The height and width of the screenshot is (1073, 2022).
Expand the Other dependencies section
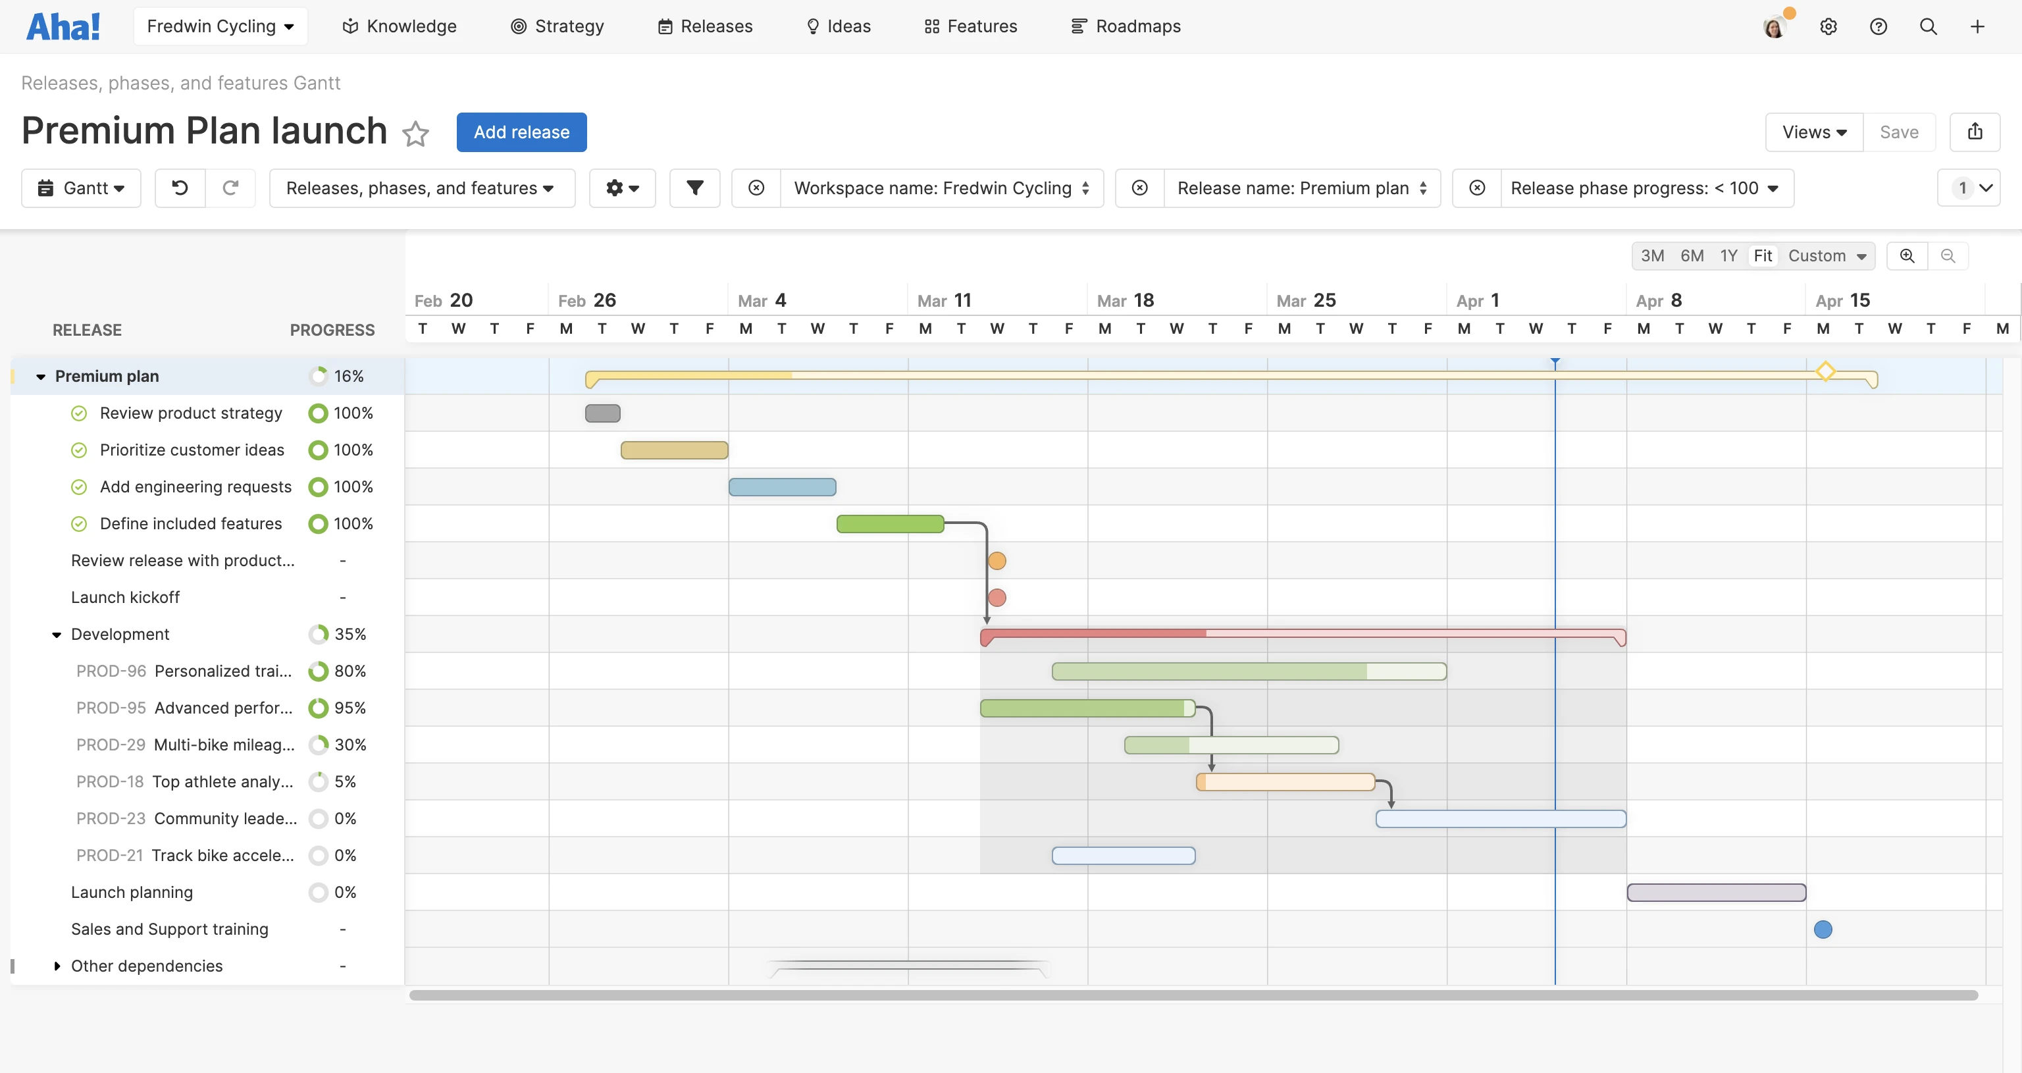tap(57, 966)
